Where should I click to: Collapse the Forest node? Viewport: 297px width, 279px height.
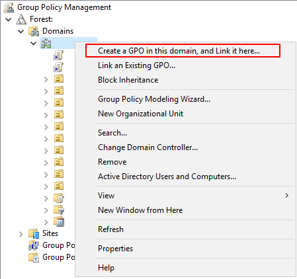[x=9, y=19]
